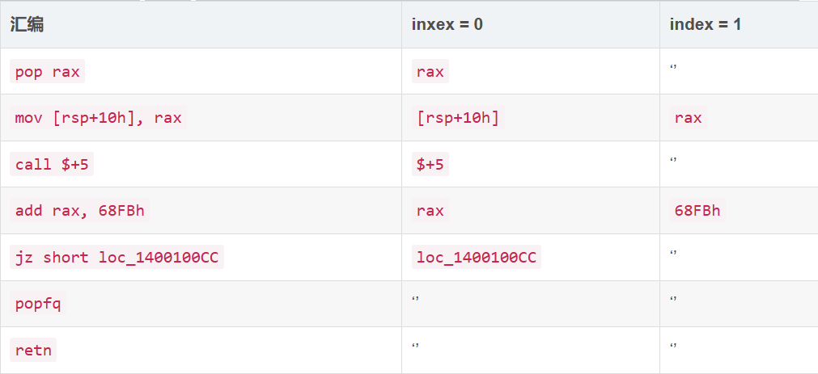Select the mov [rsp+10h], rax instruction
Screen dimensions: 818x374
[98, 118]
